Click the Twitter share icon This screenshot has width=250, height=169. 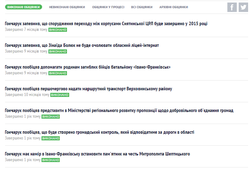coord(243,7)
